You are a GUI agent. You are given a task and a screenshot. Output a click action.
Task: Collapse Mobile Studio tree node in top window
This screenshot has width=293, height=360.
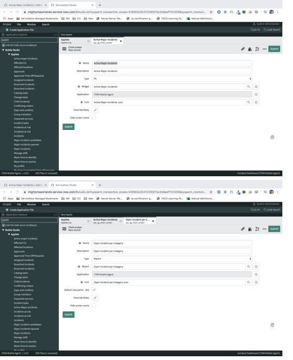click(3, 50)
